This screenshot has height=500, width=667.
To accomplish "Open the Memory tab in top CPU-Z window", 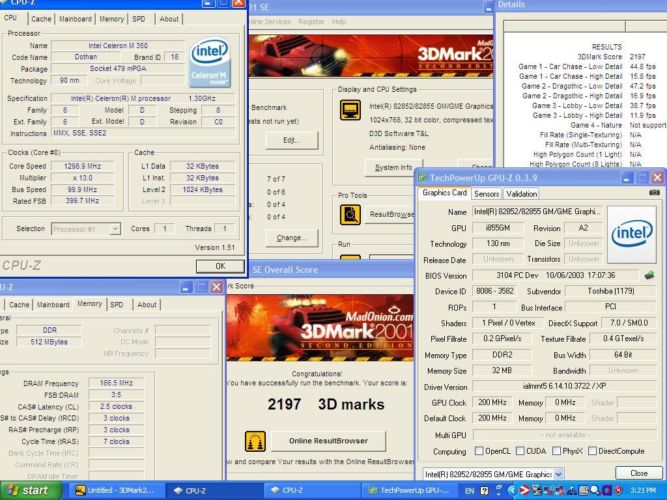I will pos(111,19).
